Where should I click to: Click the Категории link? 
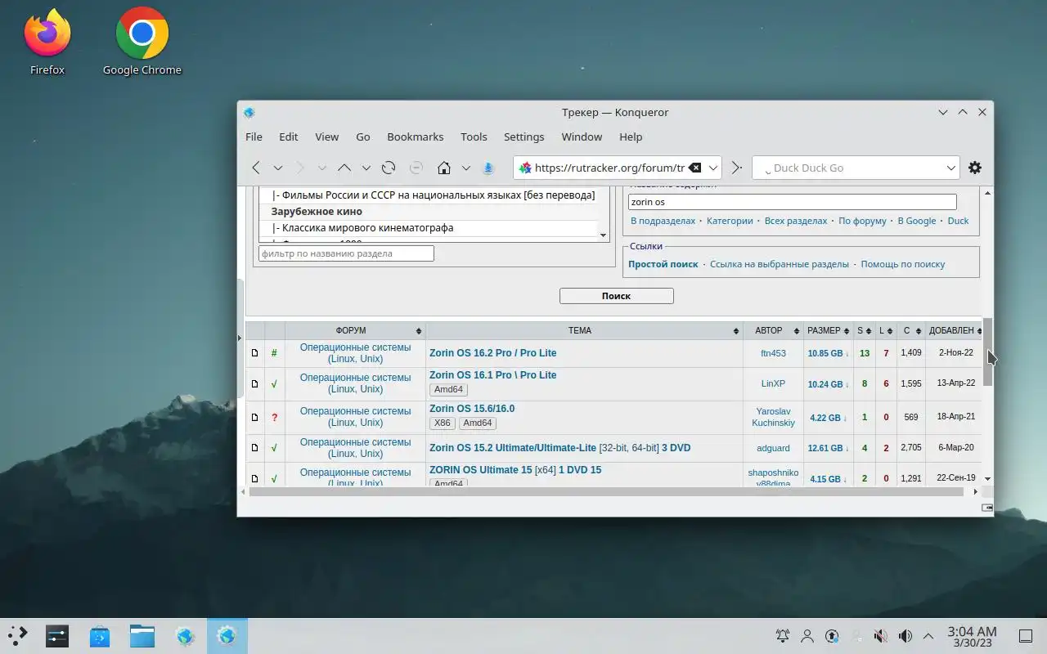[730, 221]
